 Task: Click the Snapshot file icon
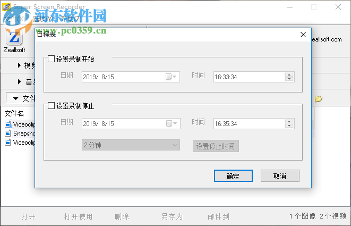[x=7, y=133]
